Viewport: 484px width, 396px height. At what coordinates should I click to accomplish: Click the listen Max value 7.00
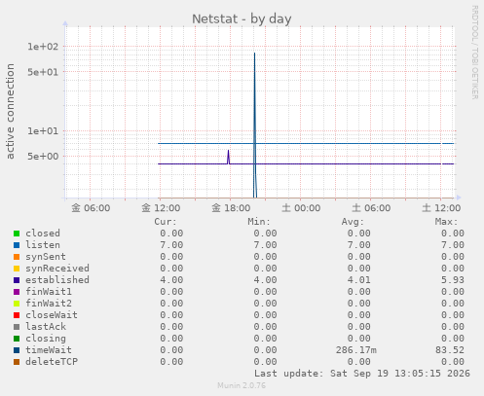pyautogui.click(x=453, y=245)
